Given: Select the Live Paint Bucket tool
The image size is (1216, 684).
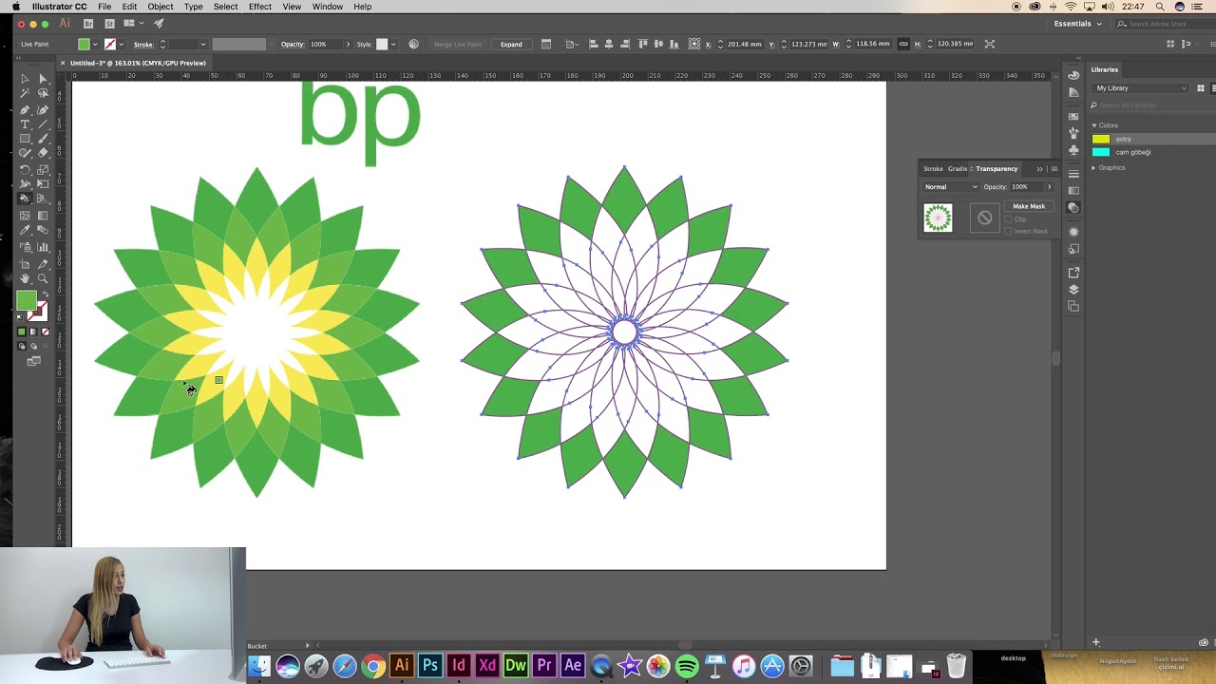Looking at the screenshot, I should click(x=26, y=199).
